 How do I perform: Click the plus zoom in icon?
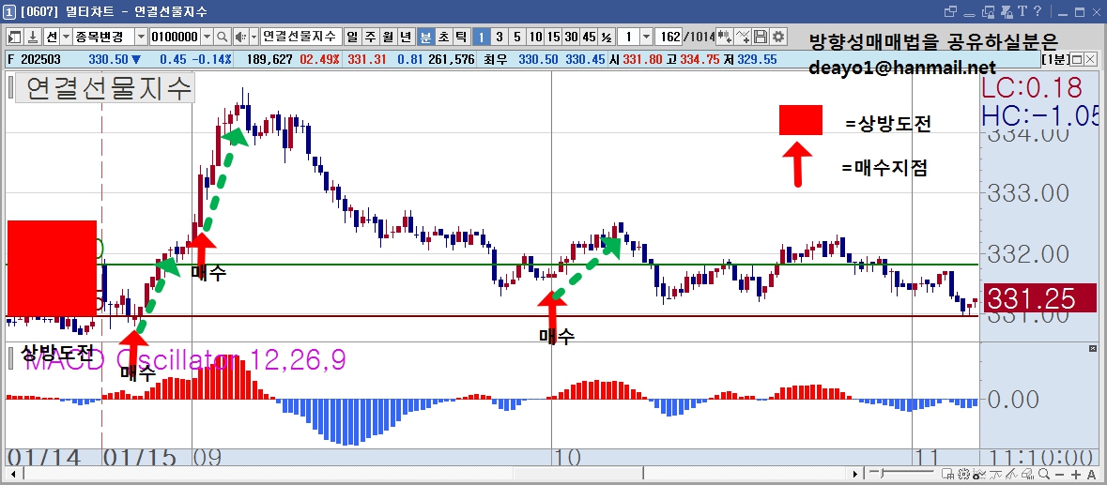tap(1076, 475)
